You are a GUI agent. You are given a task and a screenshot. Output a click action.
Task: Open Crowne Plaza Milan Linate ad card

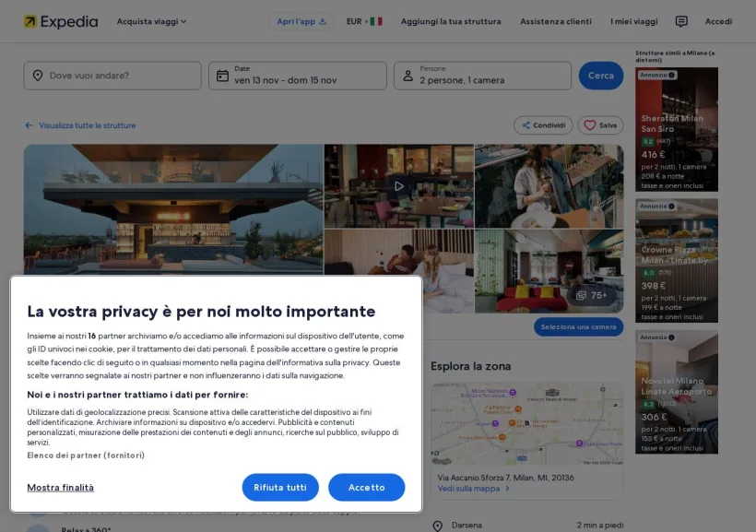pyautogui.click(x=677, y=261)
